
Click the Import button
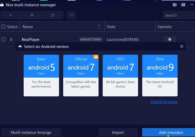coord(118,132)
